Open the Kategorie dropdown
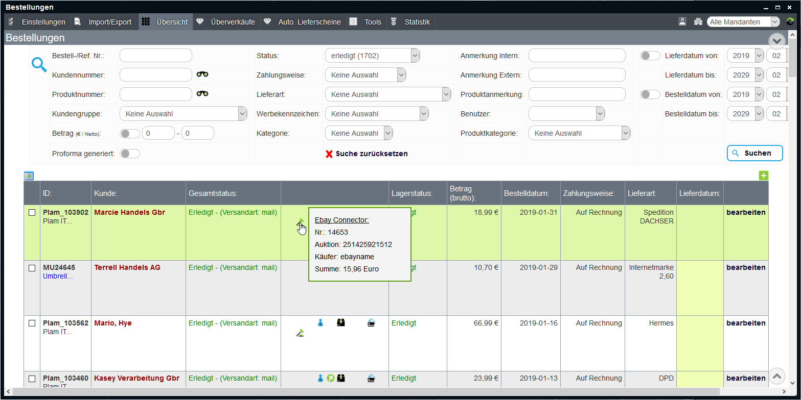The height and width of the screenshot is (400, 801). (x=359, y=133)
